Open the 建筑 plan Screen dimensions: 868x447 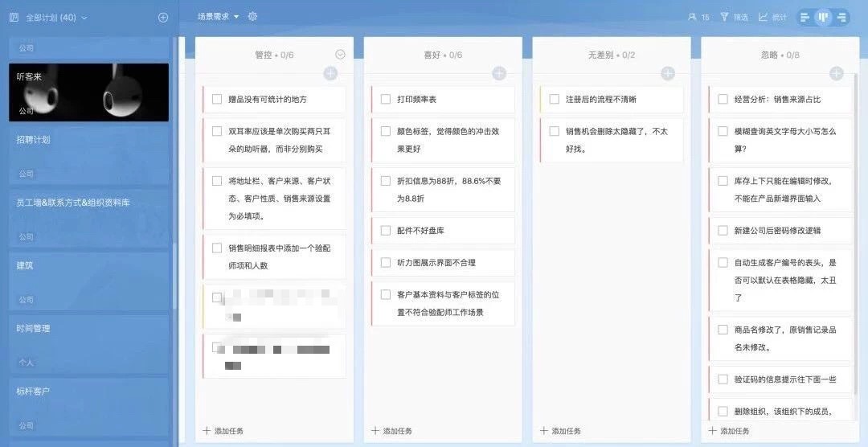coord(88,281)
